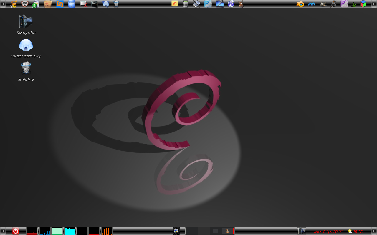
Task: Open the black terminal icon in top panel
Action: coord(94,4)
